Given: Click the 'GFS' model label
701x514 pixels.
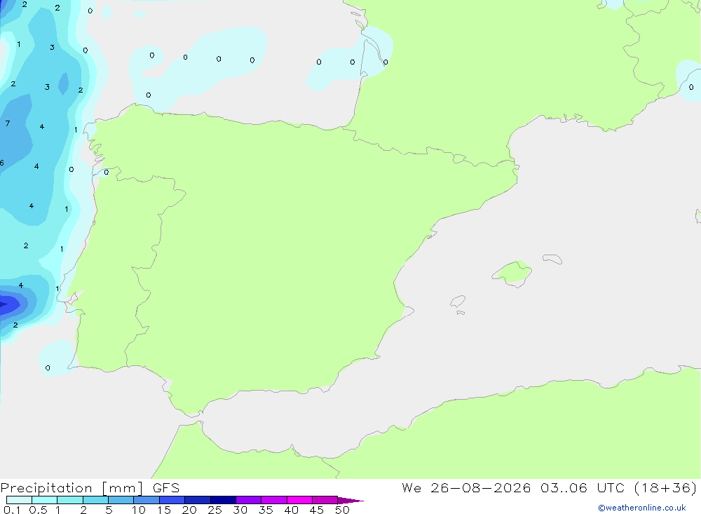Looking at the screenshot, I should (x=166, y=488).
